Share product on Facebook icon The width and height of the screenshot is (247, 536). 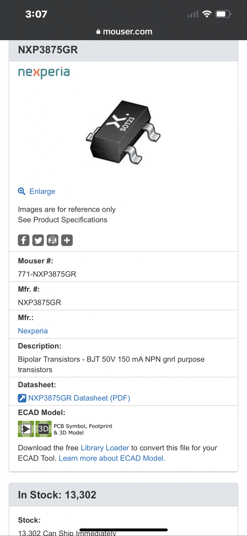23,240
